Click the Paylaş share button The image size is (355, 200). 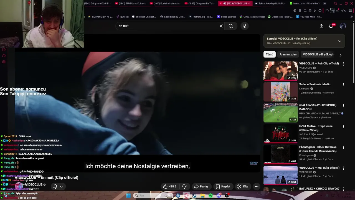point(201,186)
